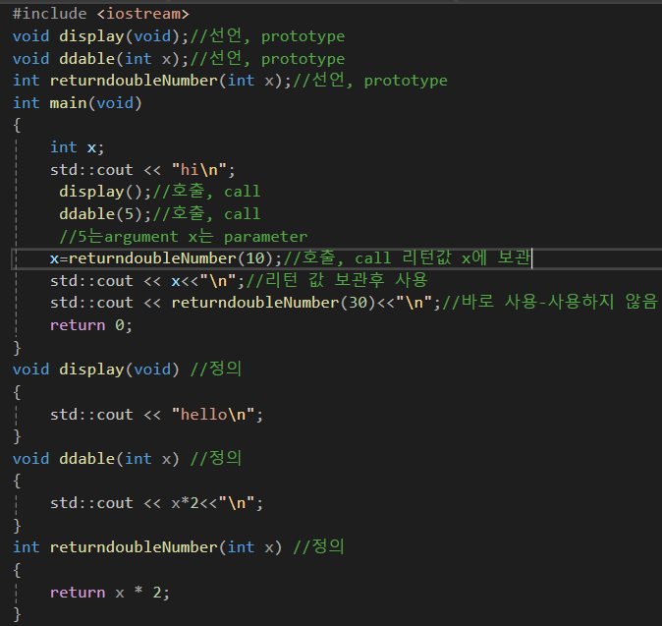The width and height of the screenshot is (662, 626).
Task: Click the 'std::cout << "hi\n";' line
Action: click(x=142, y=170)
